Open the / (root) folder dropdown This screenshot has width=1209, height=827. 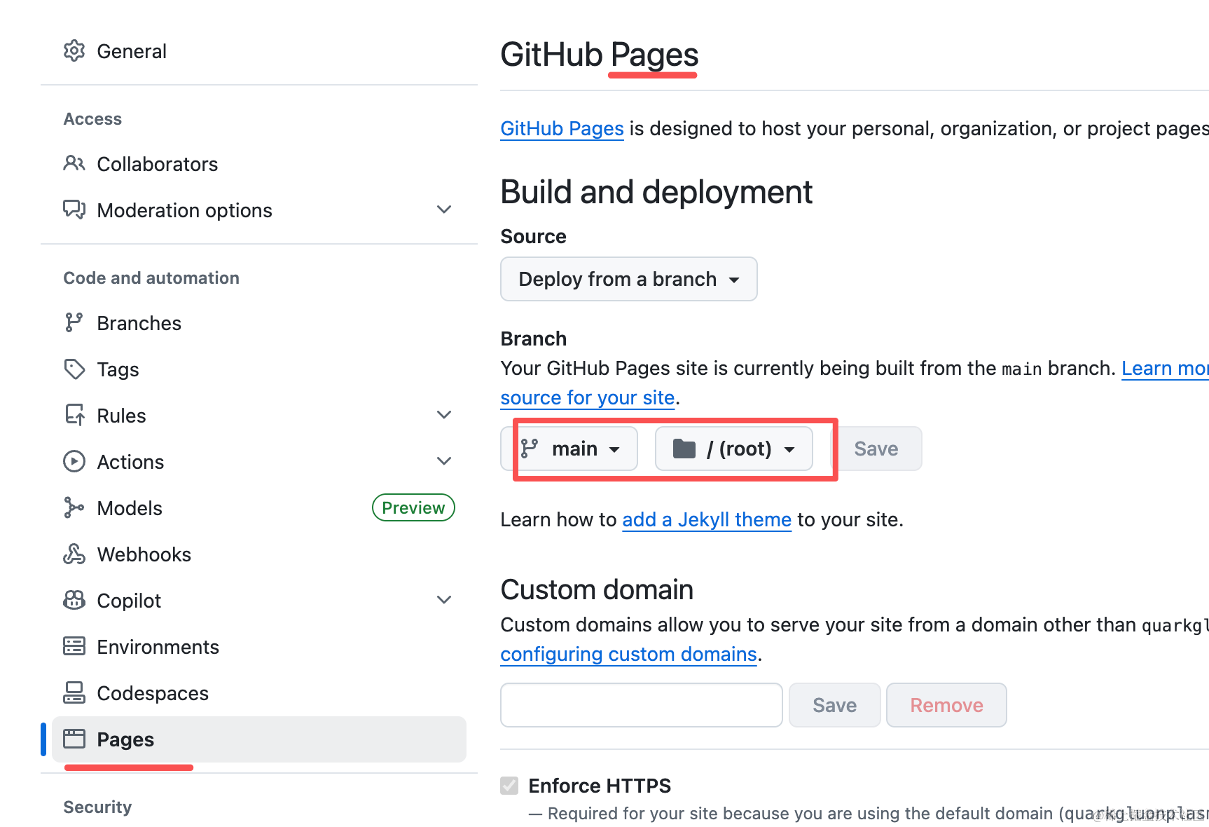point(734,449)
